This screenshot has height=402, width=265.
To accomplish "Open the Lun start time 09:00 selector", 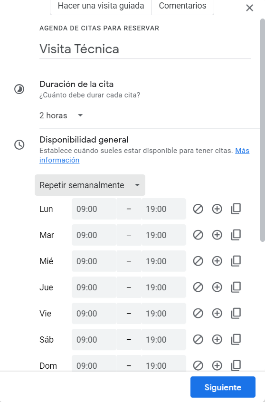I will point(94,209).
